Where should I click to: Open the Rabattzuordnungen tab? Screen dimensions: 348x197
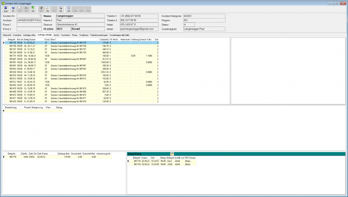coord(99,35)
